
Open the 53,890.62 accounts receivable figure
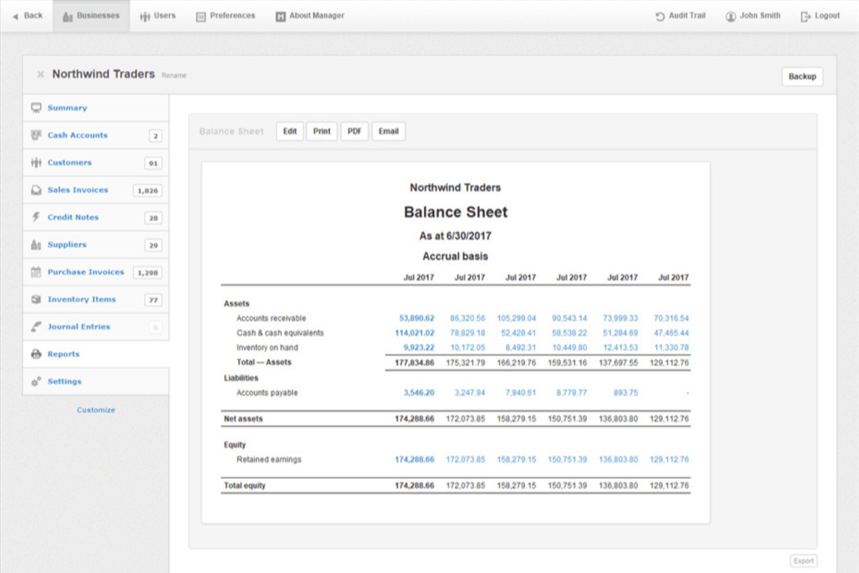click(x=416, y=318)
